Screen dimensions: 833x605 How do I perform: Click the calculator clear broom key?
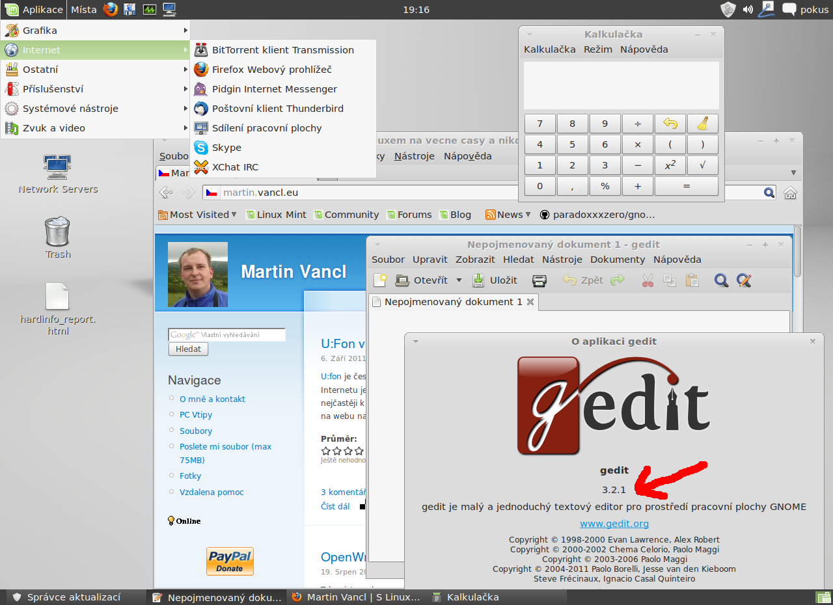coord(703,124)
